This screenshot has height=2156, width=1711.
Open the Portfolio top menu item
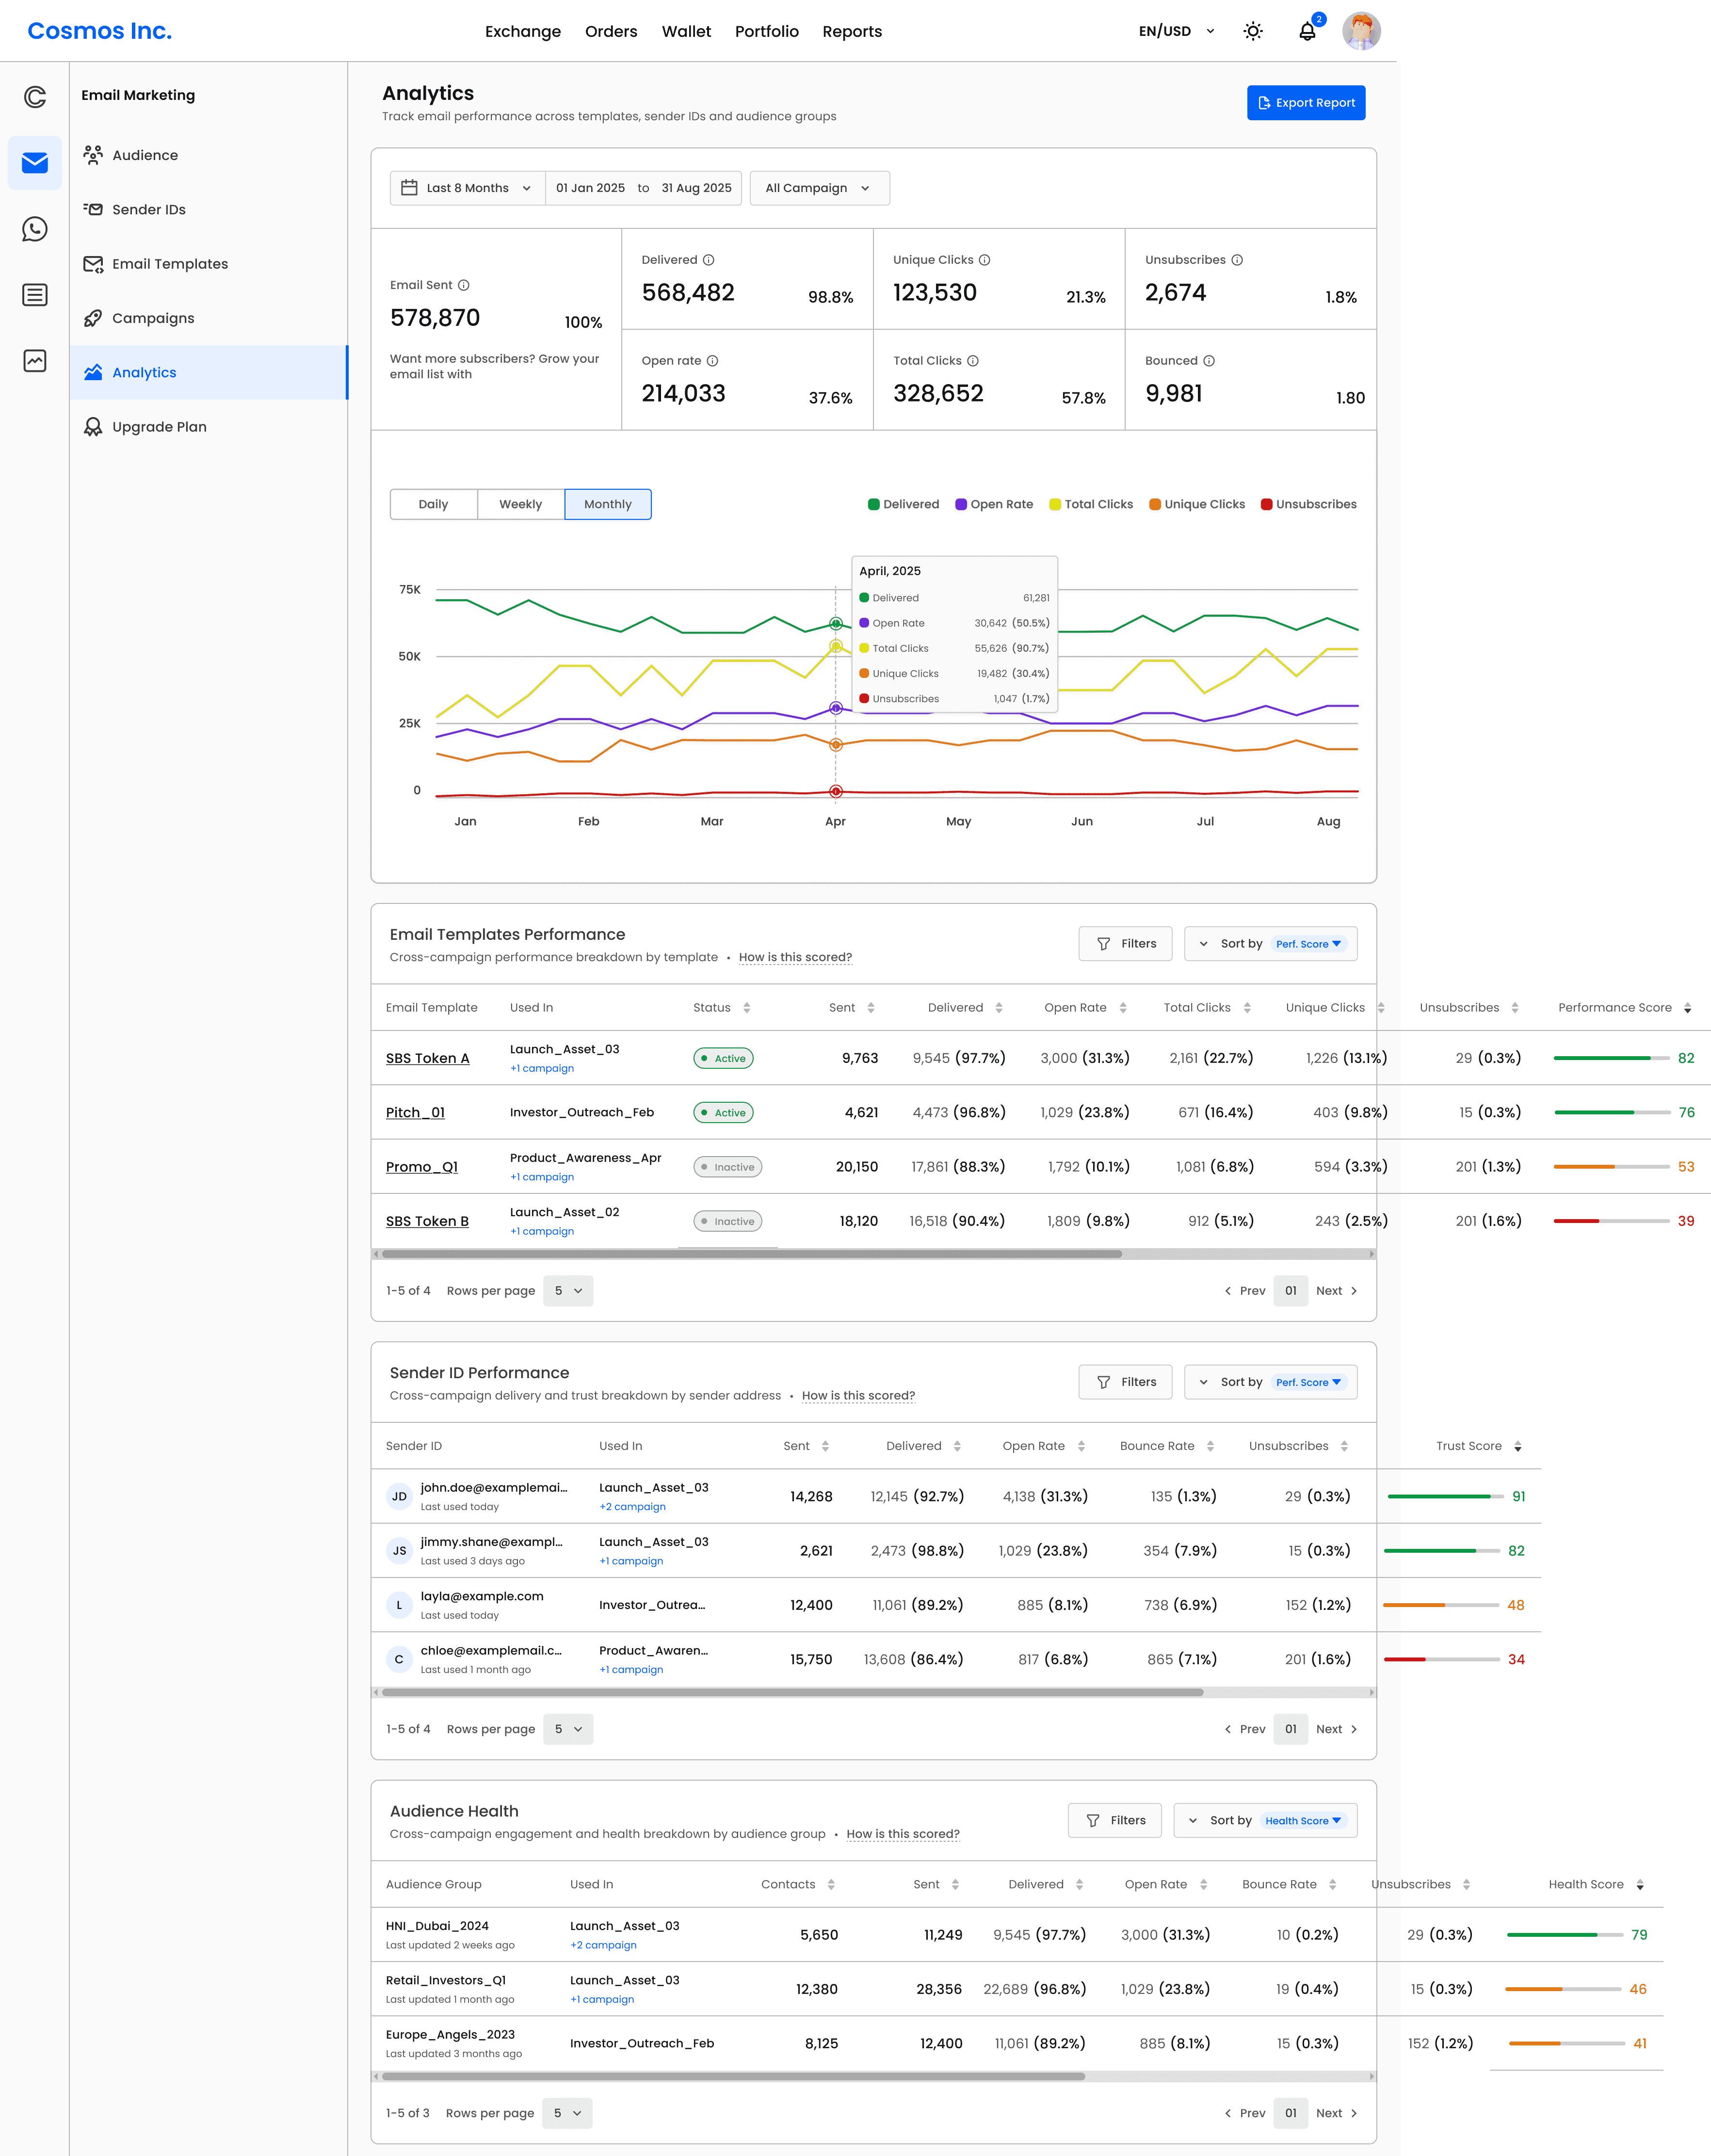(x=767, y=31)
